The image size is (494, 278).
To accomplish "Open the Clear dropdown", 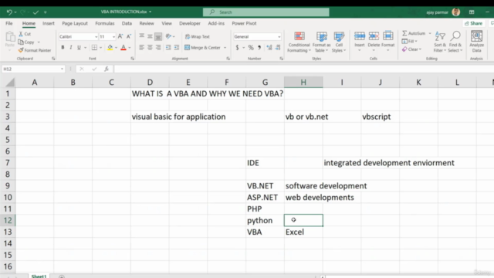I will point(411,49).
